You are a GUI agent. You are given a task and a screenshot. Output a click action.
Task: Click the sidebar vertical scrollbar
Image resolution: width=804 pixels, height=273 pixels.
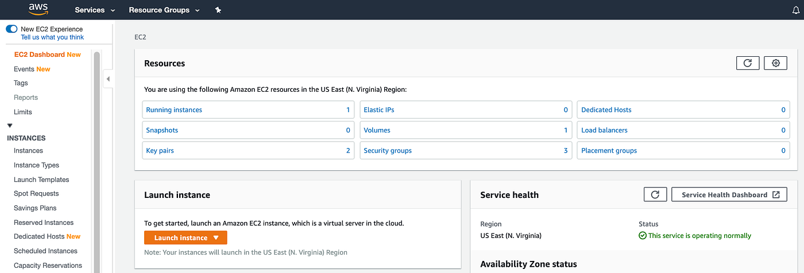coord(97,161)
